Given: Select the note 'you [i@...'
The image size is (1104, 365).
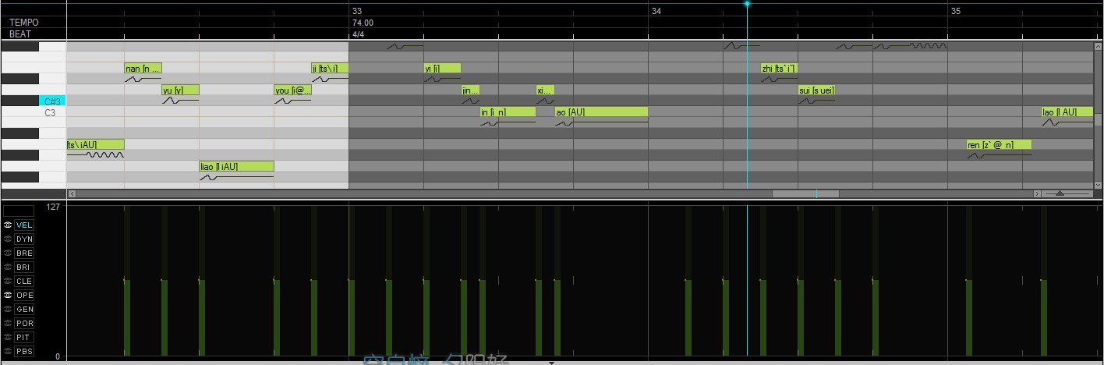Looking at the screenshot, I should pyautogui.click(x=293, y=90).
